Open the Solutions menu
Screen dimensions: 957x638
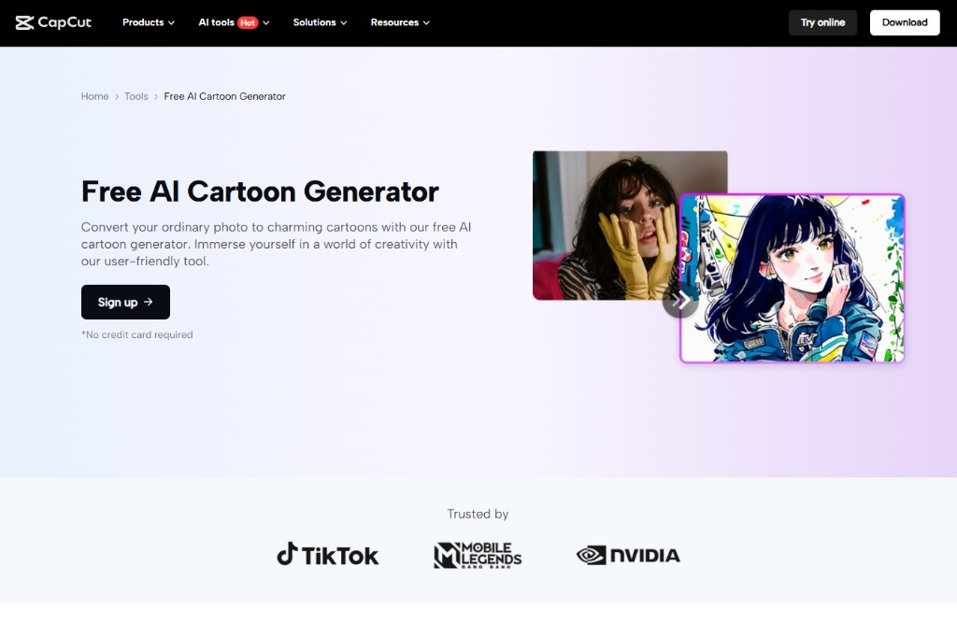[320, 21]
